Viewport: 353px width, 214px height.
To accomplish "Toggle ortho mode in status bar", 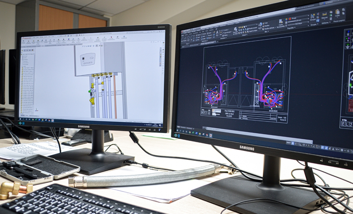I will [x=301, y=144].
